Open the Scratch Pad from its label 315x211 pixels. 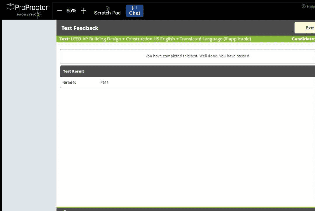(x=107, y=13)
